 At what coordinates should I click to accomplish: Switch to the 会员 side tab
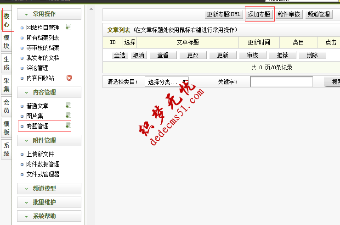6,106
